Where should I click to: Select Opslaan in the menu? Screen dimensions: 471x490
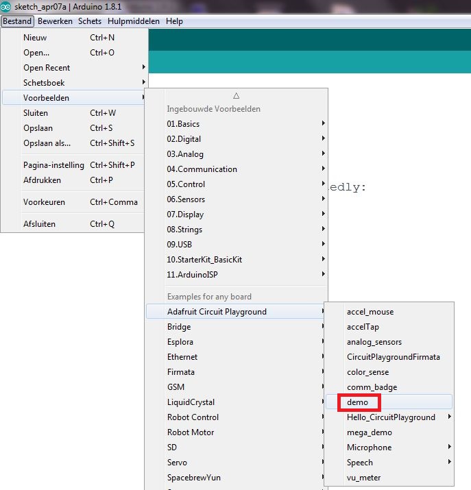pyautogui.click(x=74, y=128)
